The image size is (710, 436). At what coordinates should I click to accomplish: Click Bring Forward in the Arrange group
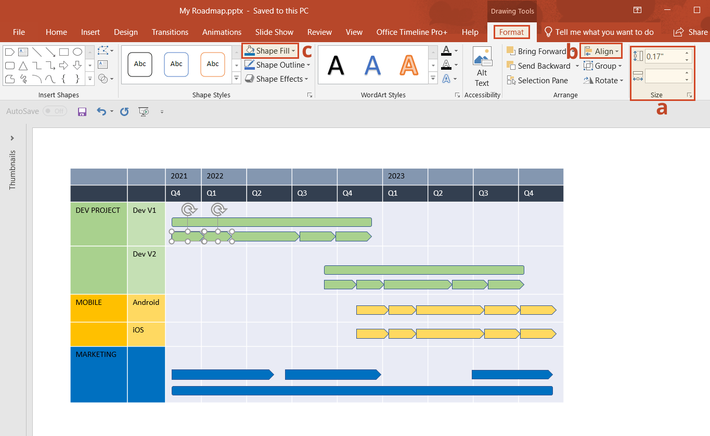pos(536,51)
